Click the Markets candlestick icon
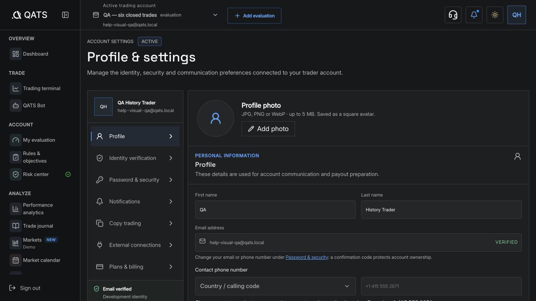 pos(15,243)
